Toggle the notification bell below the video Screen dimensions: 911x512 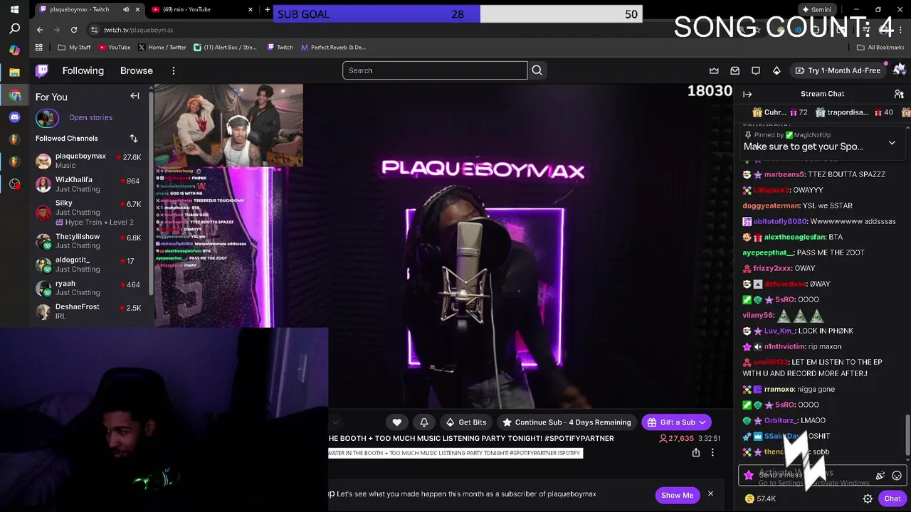[424, 422]
